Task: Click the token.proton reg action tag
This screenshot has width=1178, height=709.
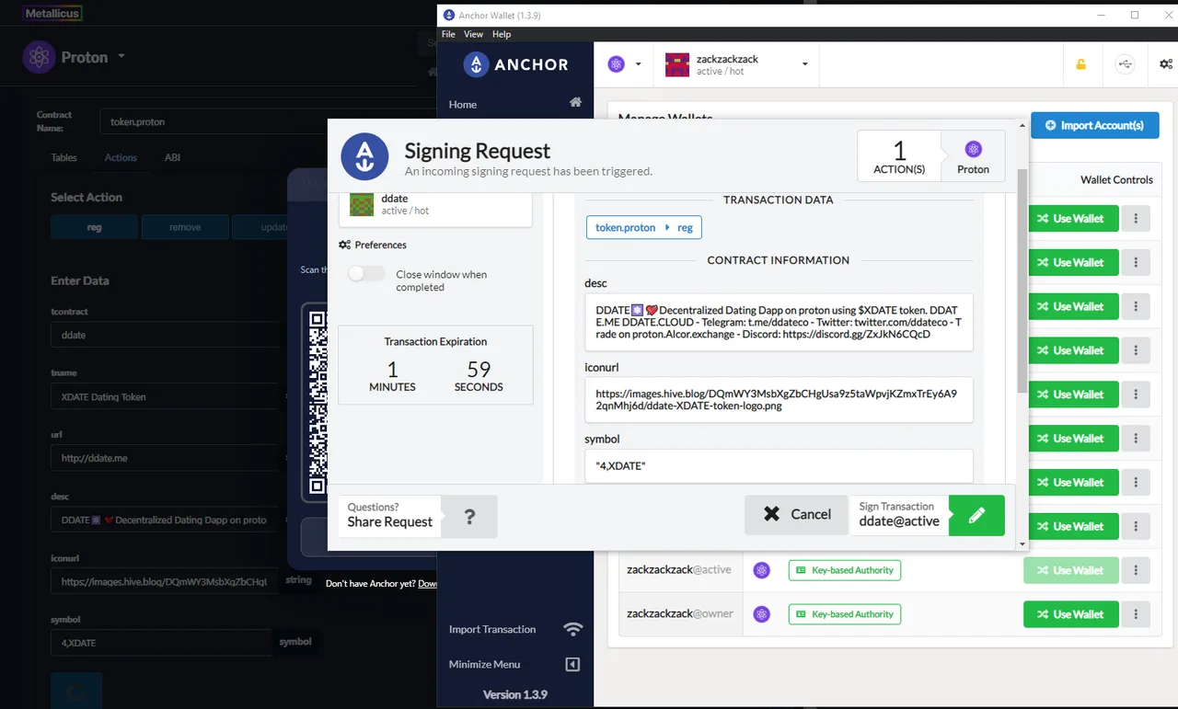Action: coord(644,227)
